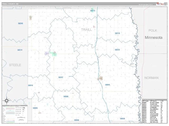Click the publisher logo in the title bar
The width and height of the screenshot is (169, 126).
tap(160, 4)
